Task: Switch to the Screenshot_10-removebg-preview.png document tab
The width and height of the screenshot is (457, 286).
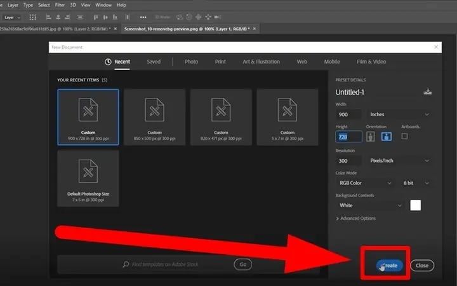Action: 187,29
